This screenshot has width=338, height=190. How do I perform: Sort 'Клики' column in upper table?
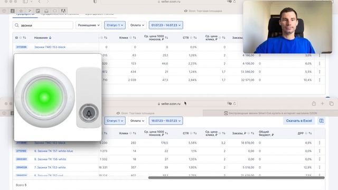coord(135,37)
